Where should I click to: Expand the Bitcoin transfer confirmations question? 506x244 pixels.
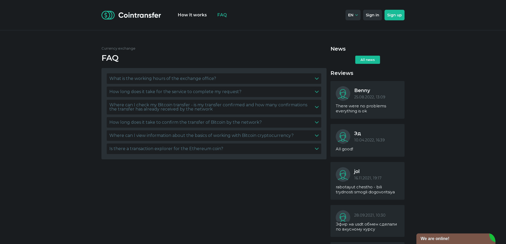214,107
